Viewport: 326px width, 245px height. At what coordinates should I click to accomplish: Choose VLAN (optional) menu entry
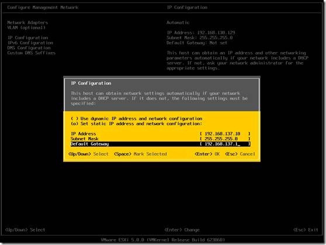tap(26, 27)
